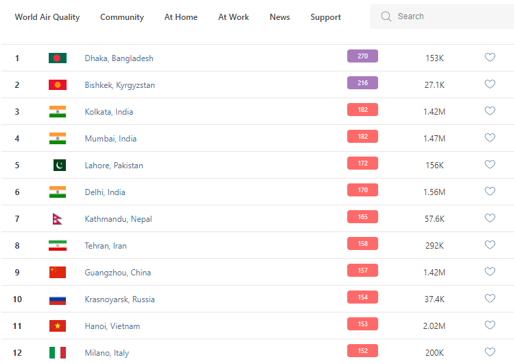The image size is (514, 364).
Task: Click the China flag beside Guangzhou
Action: coord(58,273)
